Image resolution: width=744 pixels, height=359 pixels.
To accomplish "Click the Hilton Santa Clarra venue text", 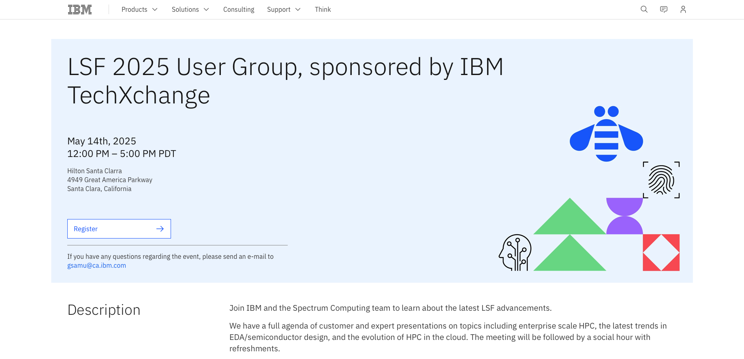I will tap(94, 171).
